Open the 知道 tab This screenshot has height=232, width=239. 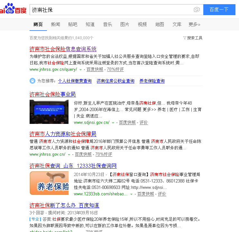click(x=90, y=24)
